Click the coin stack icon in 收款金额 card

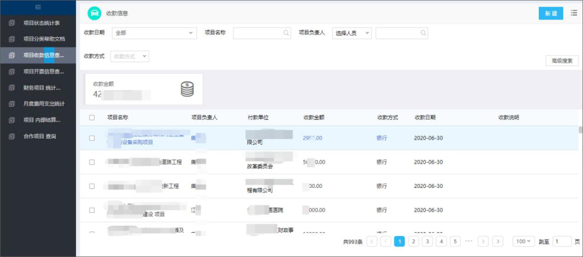(x=187, y=89)
